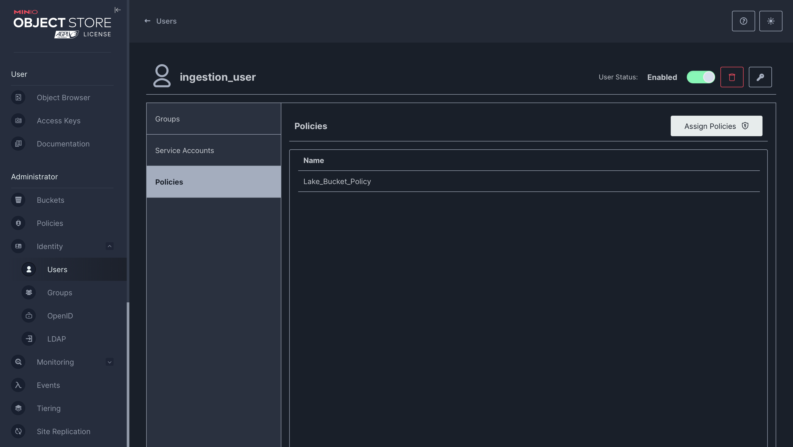The height and width of the screenshot is (447, 793).
Task: Click the sidebar vertical scrollbar
Action: coord(128,374)
